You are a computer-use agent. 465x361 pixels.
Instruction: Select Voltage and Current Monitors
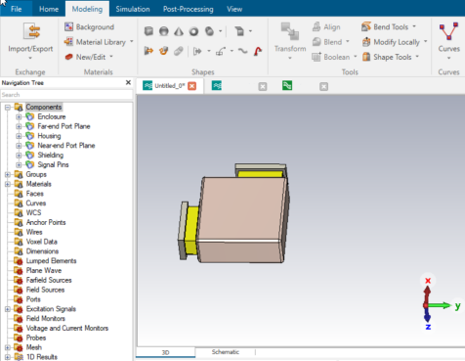pyautogui.click(x=67, y=328)
